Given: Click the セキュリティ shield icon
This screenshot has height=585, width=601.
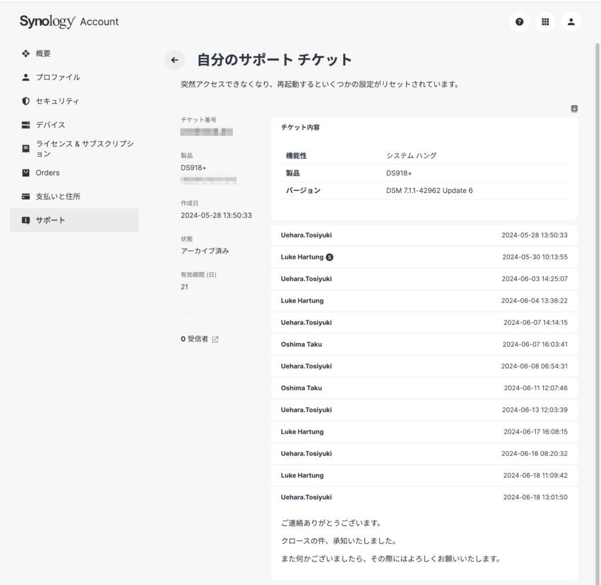Looking at the screenshot, I should [x=26, y=101].
